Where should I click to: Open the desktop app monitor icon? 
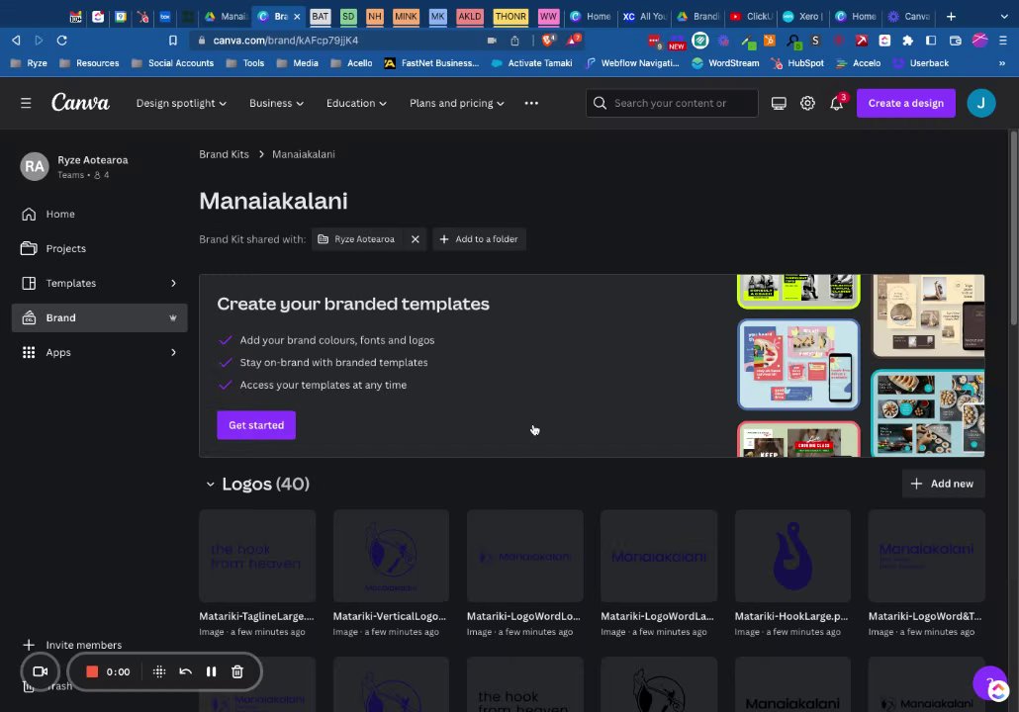[779, 103]
